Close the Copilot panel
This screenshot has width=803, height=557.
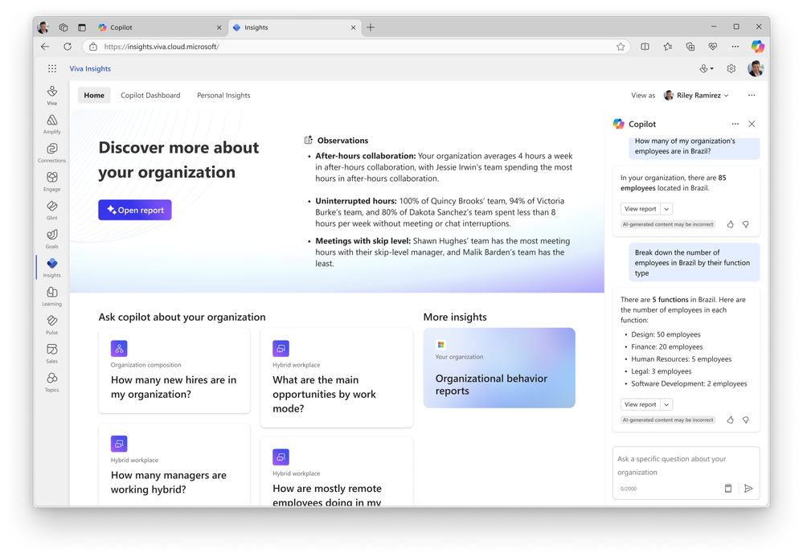752,124
